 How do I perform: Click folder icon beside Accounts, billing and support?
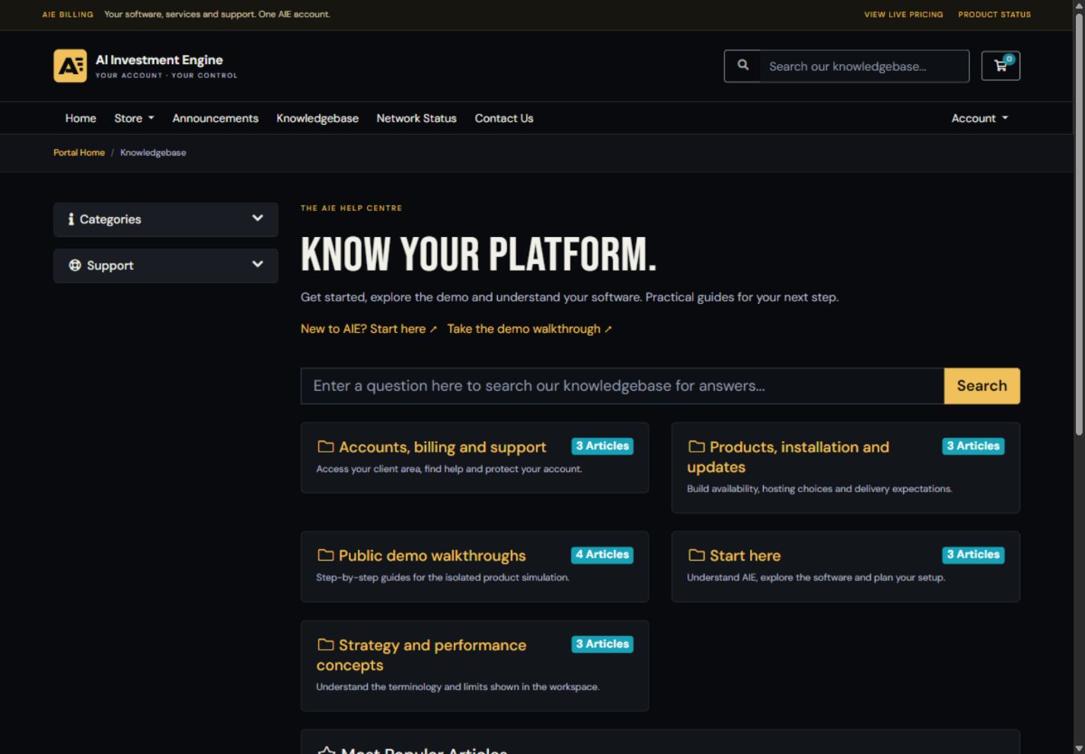pos(325,446)
